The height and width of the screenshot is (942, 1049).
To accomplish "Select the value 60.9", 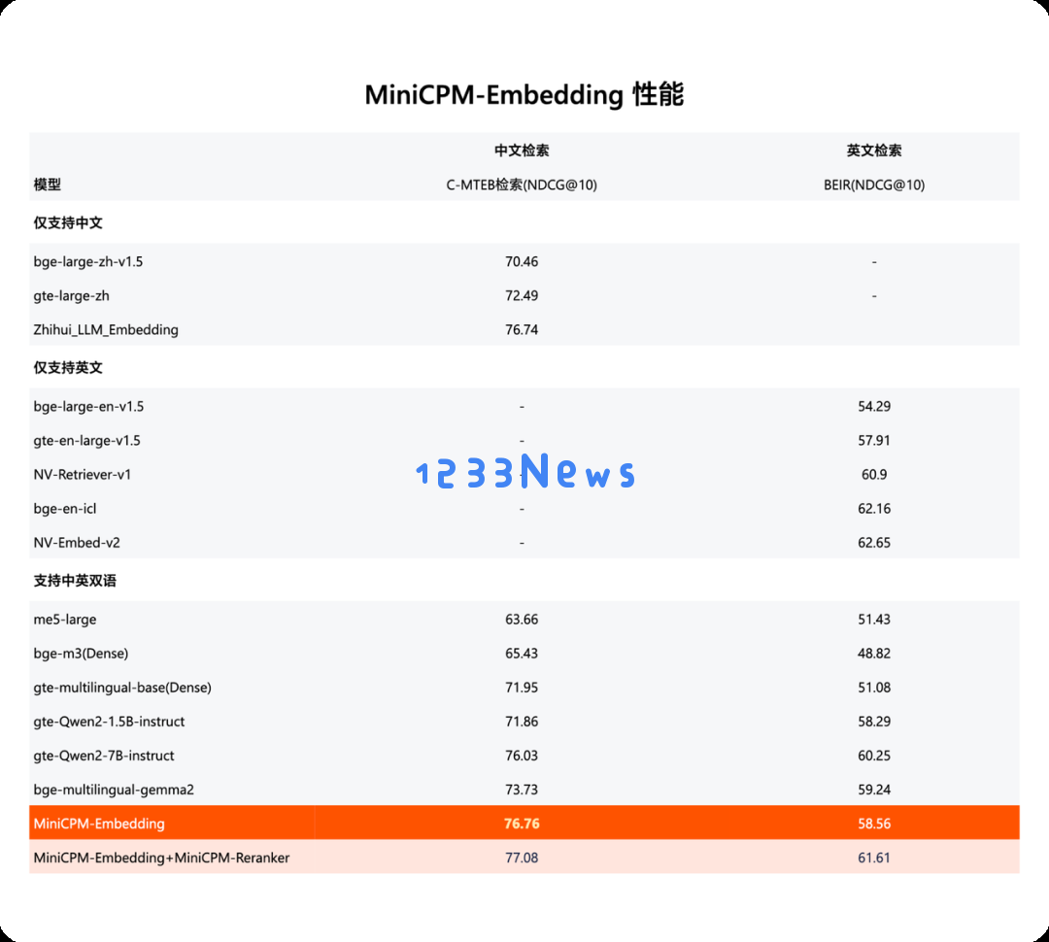I will pyautogui.click(x=874, y=474).
